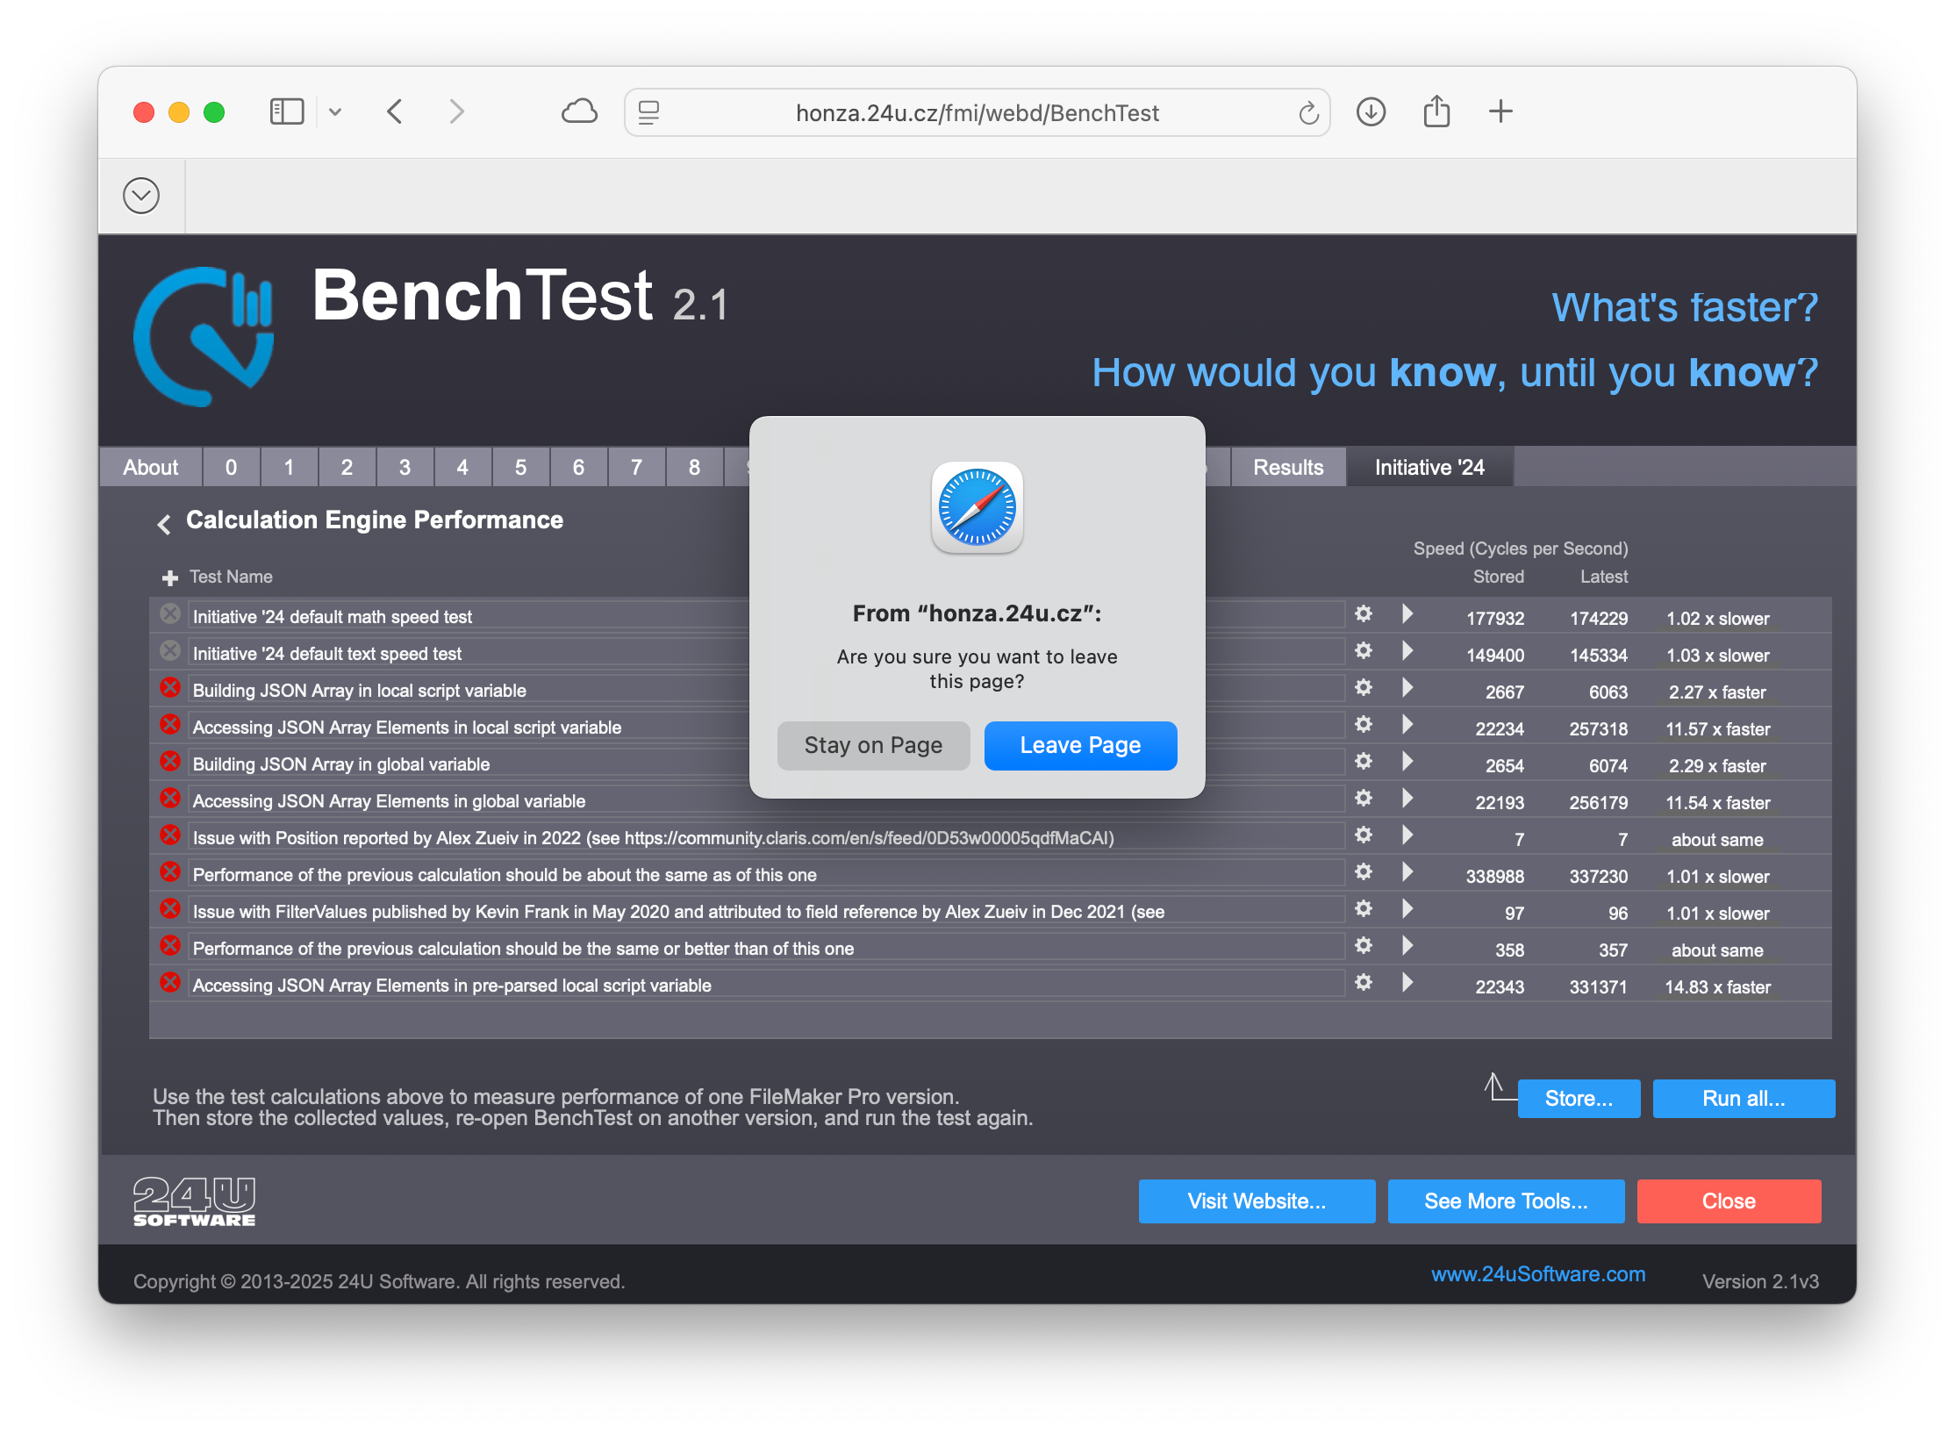Open gear for Issue with FilterValues test
Screen dimensions: 1955x1434
point(1363,908)
